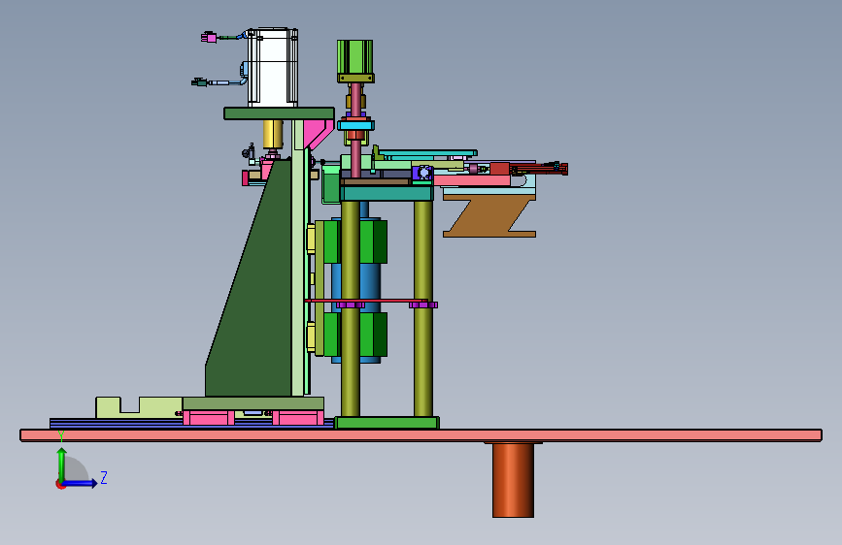Click the red origin dot of the axis triad
The image size is (842, 545).
coord(60,484)
